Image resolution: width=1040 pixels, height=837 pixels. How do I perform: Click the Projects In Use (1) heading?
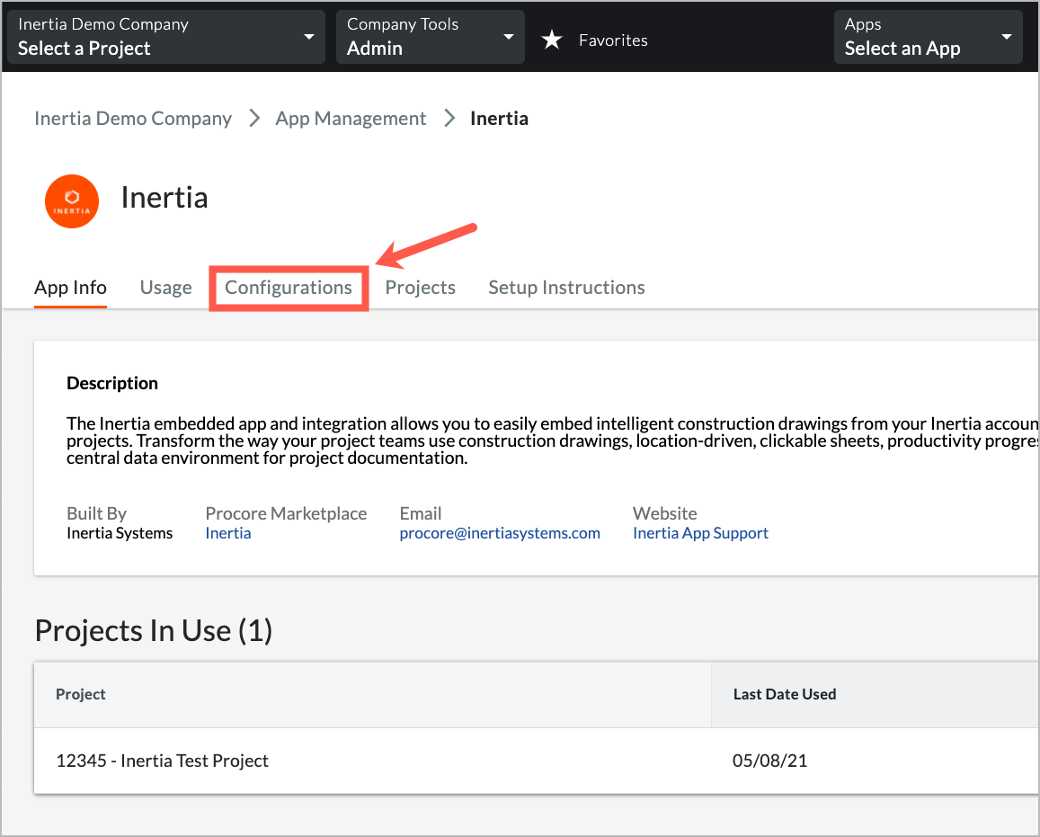(x=154, y=630)
